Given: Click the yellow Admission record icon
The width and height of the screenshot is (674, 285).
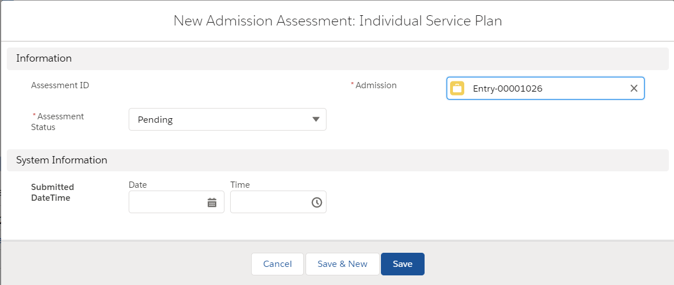Looking at the screenshot, I should (x=457, y=88).
